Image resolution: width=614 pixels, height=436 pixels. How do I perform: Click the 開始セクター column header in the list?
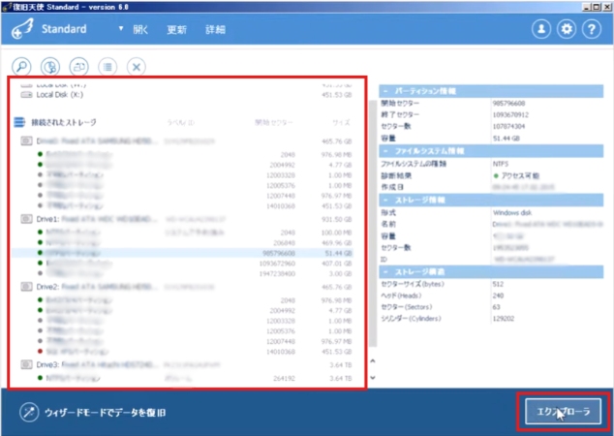tap(274, 123)
